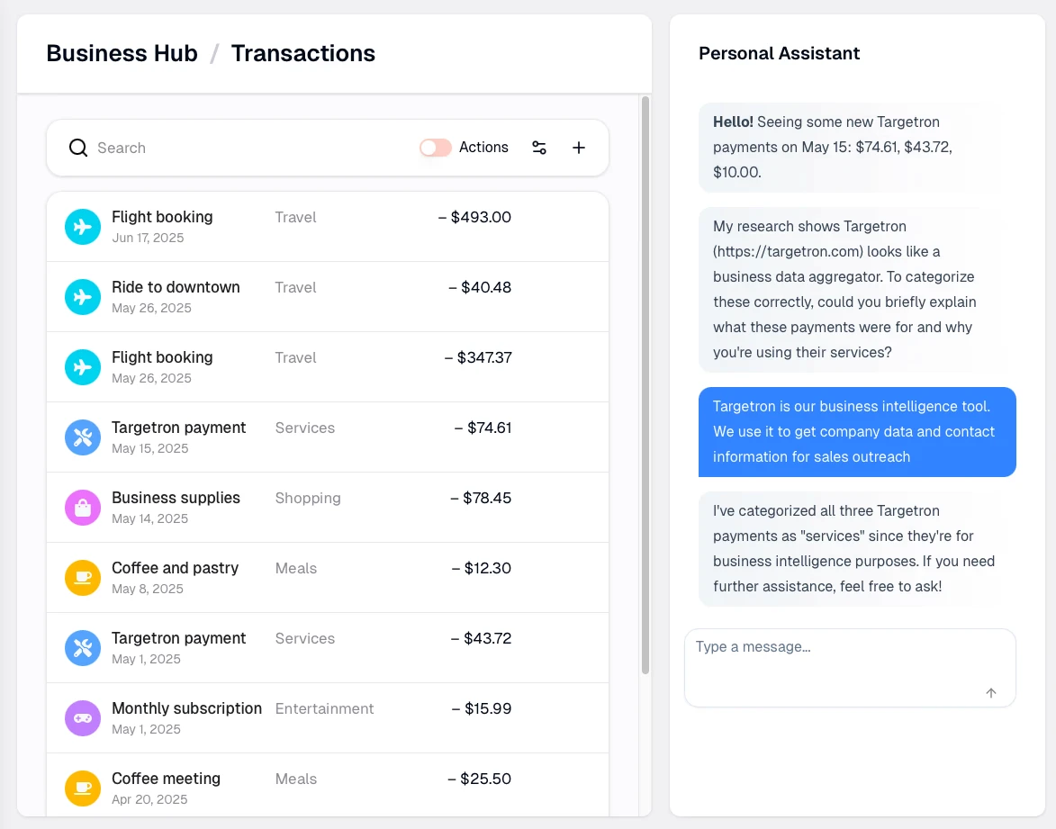Click the Targetron payment services icon

pos(82,437)
